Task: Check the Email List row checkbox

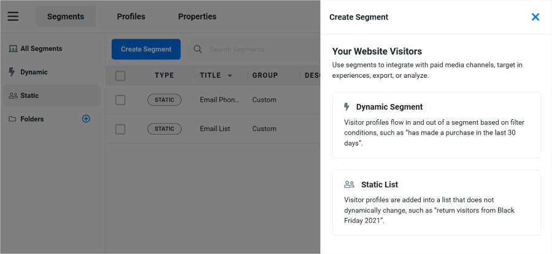Action: click(120, 129)
